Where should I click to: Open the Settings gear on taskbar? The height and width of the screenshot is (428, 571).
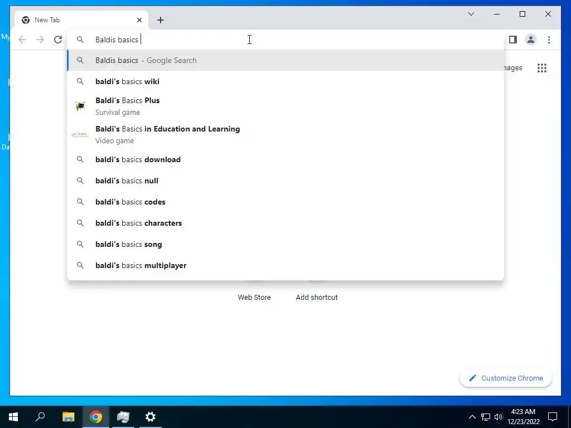point(151,417)
